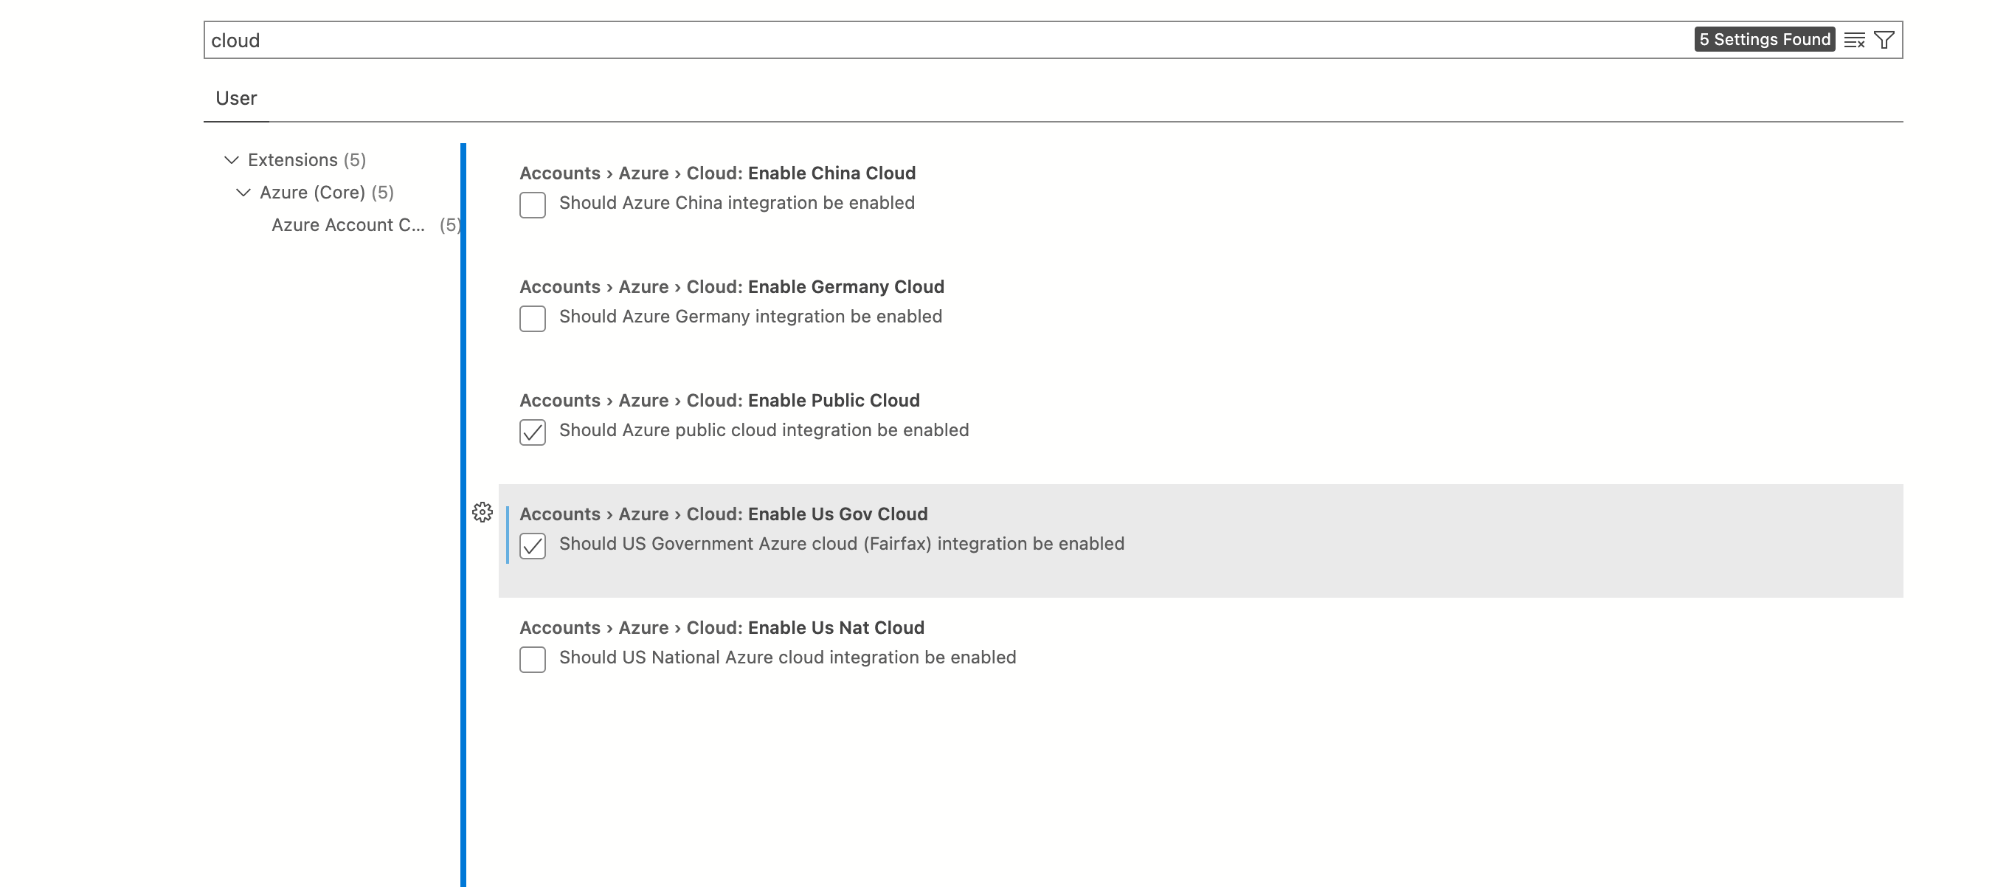This screenshot has height=887, width=1992.
Task: Enable Azure Germany integration
Action: pos(532,320)
